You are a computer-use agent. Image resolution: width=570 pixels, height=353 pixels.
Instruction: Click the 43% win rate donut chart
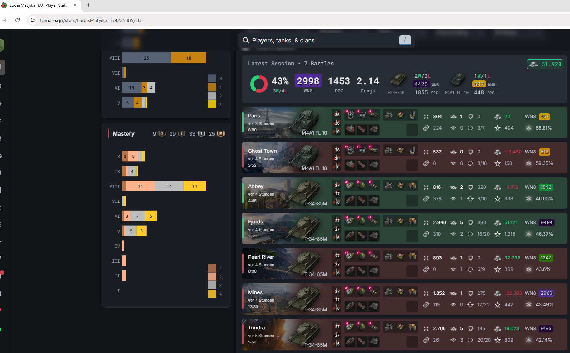259,84
